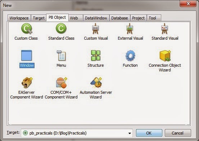199x141 pixels.
Task: Expand the Target dropdown arrow
Action: coord(130,133)
